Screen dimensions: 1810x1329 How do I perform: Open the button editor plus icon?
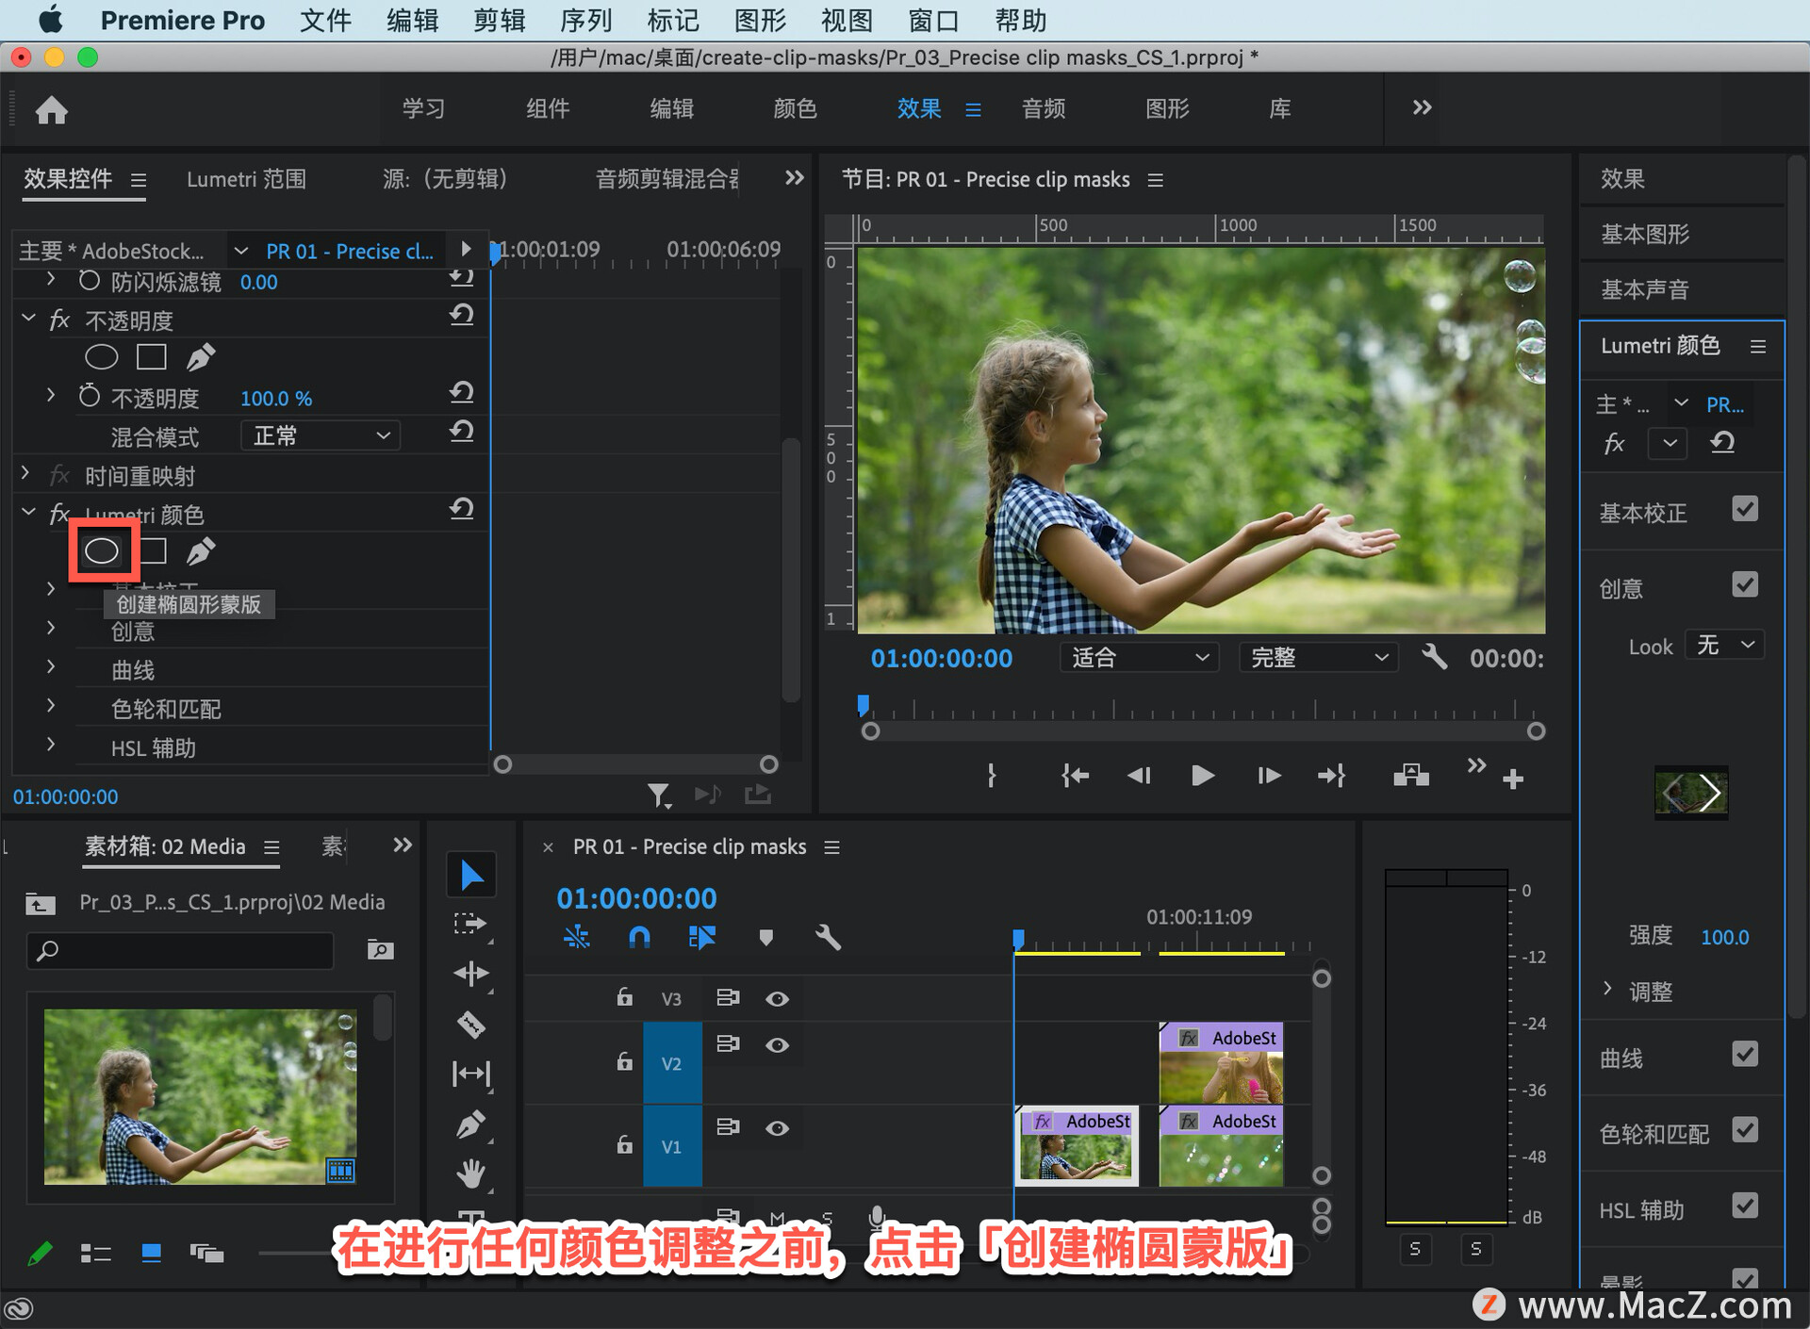click(x=1513, y=779)
